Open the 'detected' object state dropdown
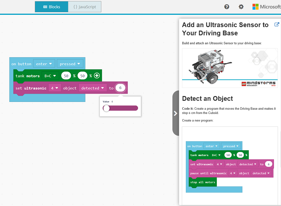 click(x=92, y=88)
